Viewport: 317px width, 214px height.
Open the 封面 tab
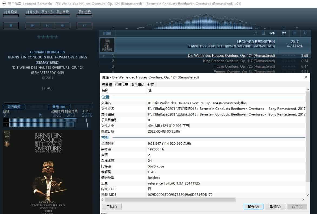coord(151,85)
